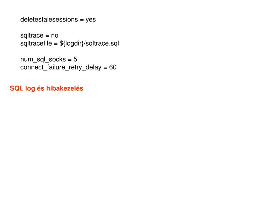The image size is (265, 199).
Task: Click the word hibakezelés in the heading
Action: pos(65,88)
